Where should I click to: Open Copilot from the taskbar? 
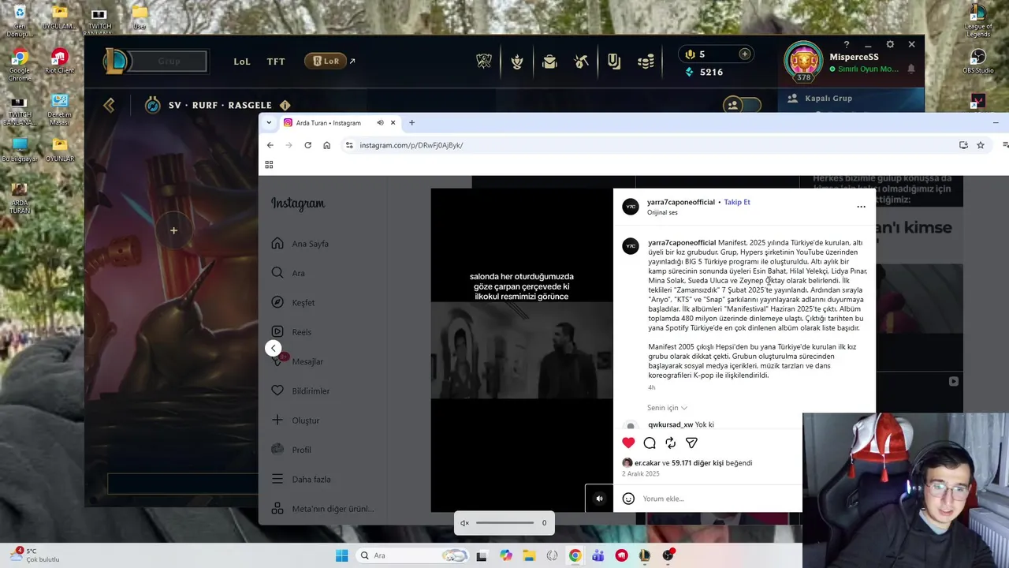[x=506, y=555]
